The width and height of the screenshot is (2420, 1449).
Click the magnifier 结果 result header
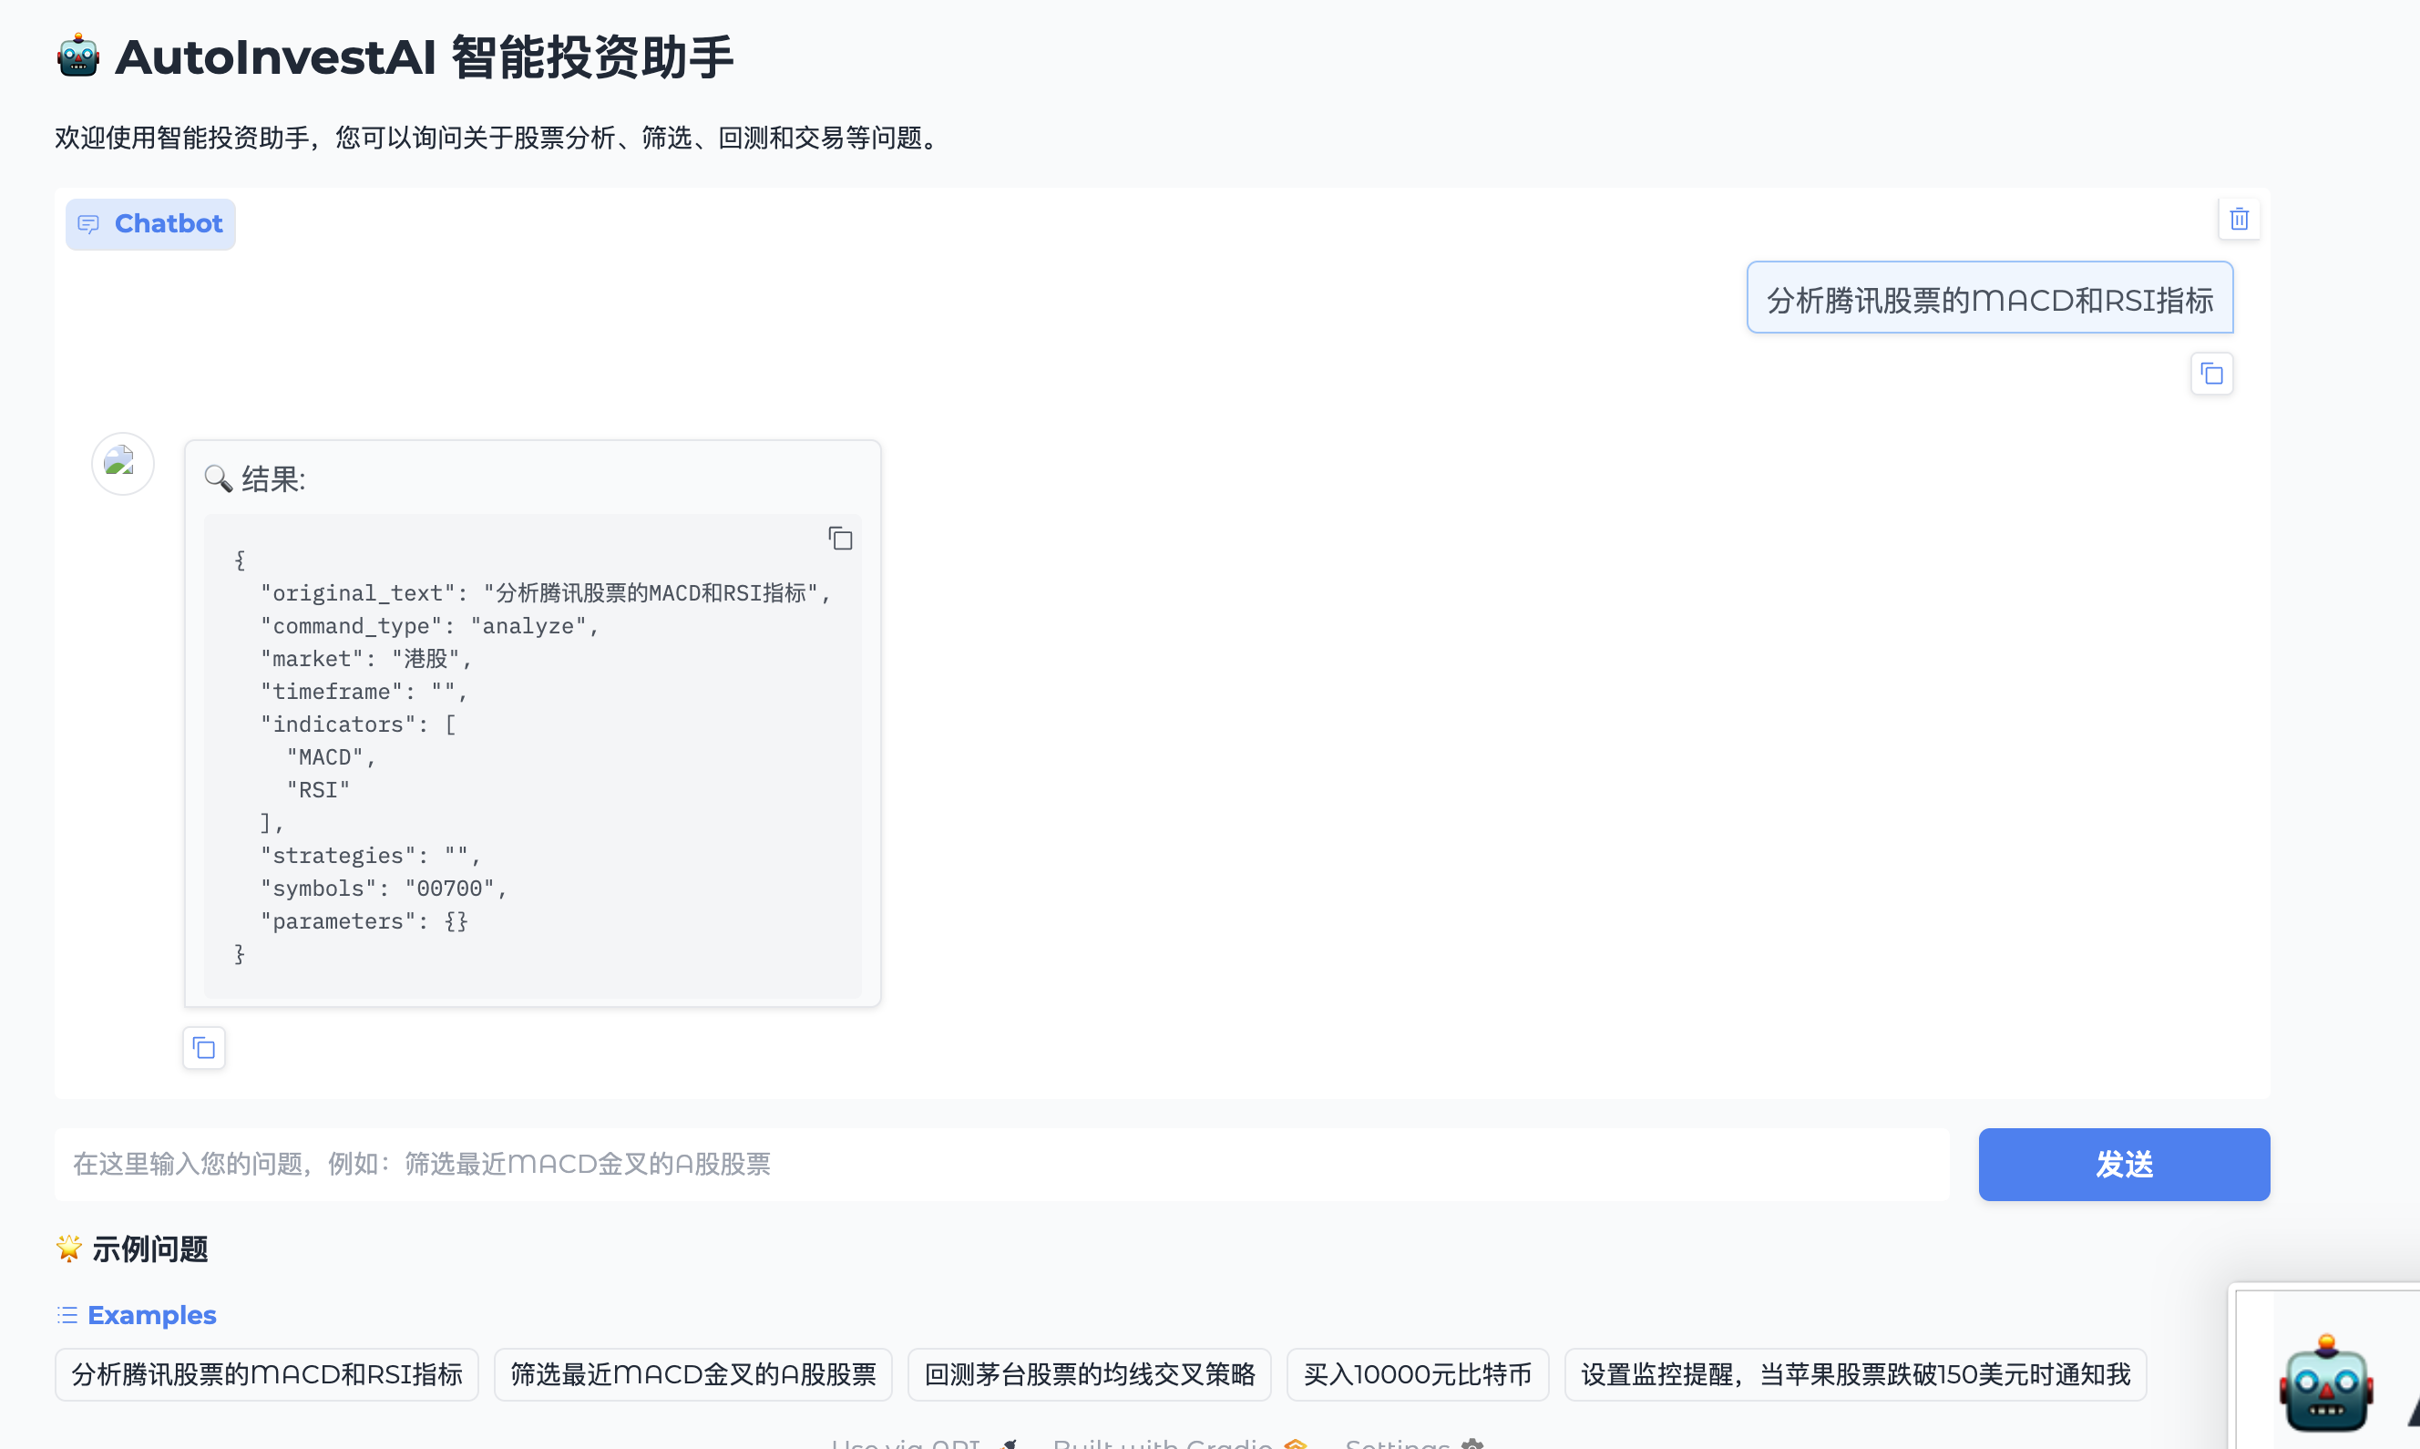pyautogui.click(x=256, y=479)
